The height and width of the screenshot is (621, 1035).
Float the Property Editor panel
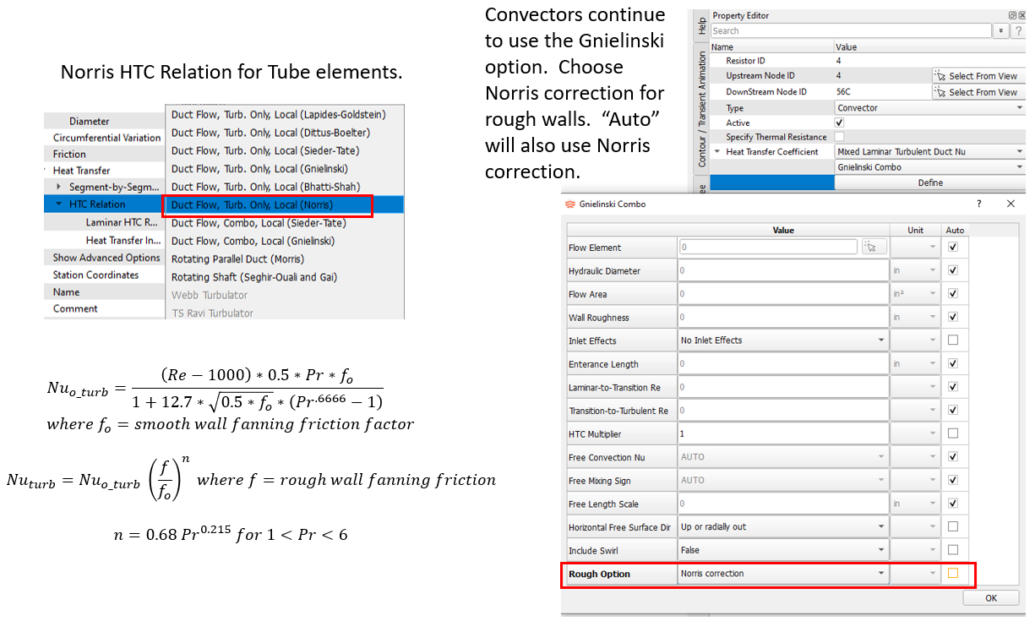pyautogui.click(x=1012, y=15)
